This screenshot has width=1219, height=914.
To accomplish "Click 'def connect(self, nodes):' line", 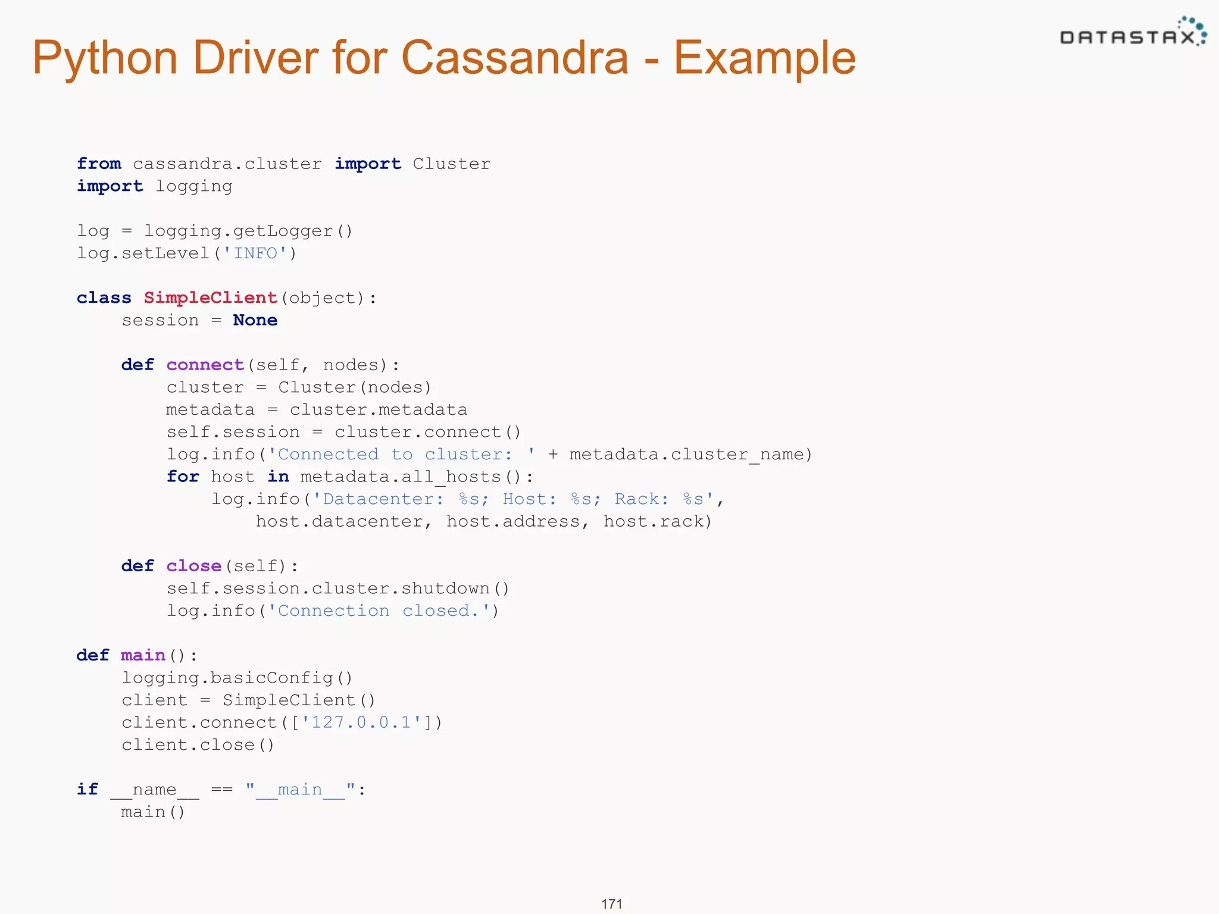I will (261, 365).
